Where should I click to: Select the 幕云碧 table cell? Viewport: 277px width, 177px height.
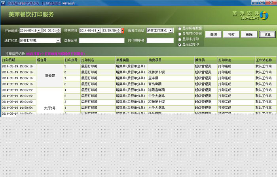(49, 75)
